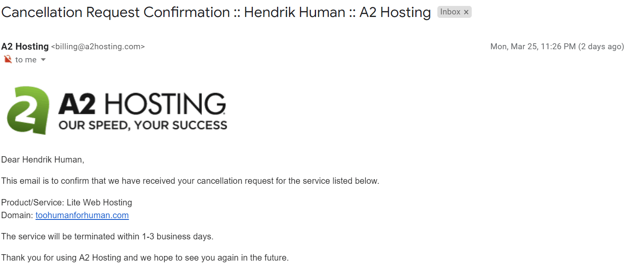The width and height of the screenshot is (627, 278).
Task: Click the A2 HOSTING logo wordmark
Action: (142, 104)
